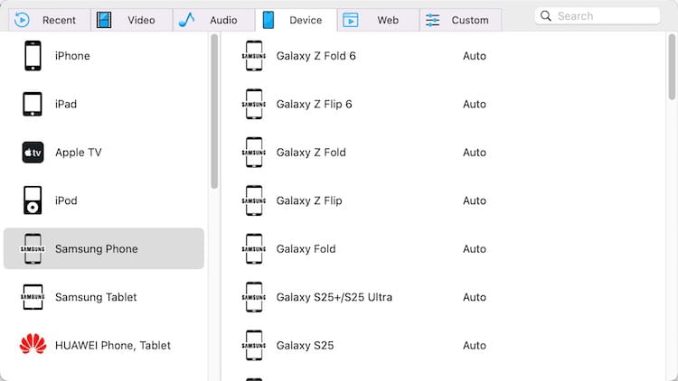
Task: Open the Audio tab
Action: pos(213,20)
